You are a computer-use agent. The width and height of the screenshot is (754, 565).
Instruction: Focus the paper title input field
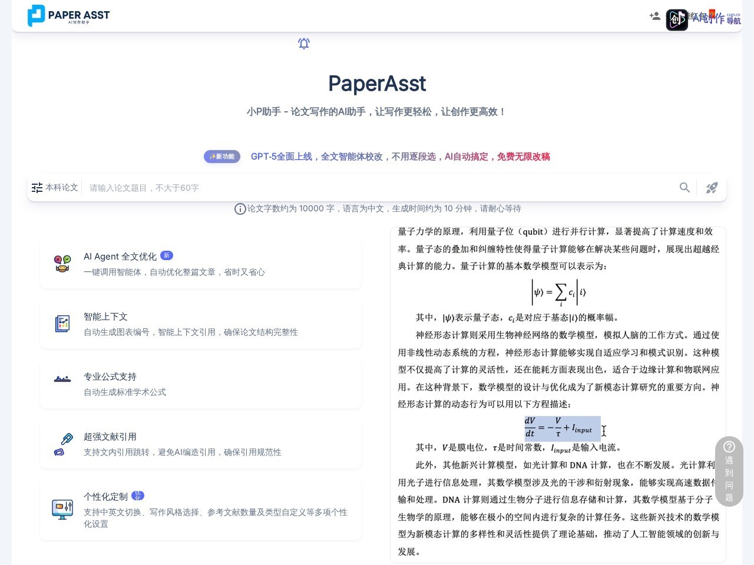point(380,188)
